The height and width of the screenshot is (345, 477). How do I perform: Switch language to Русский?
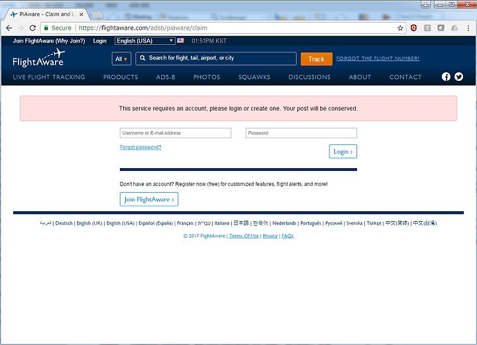point(334,223)
